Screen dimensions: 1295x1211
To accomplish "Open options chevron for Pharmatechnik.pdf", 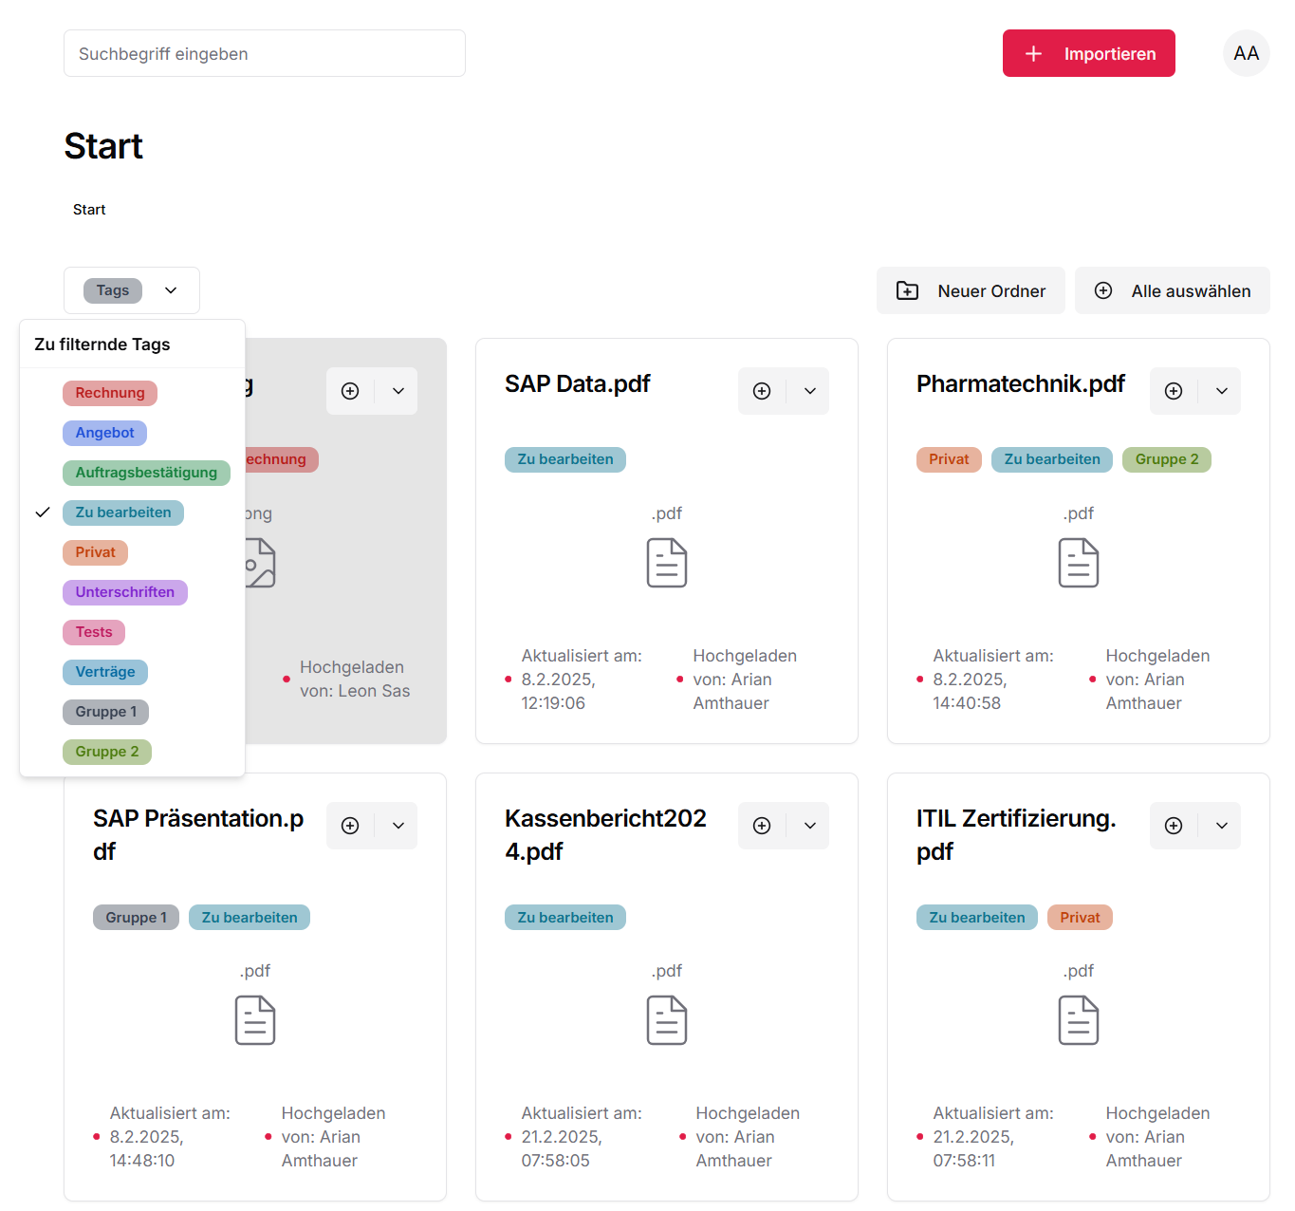I will click(x=1222, y=391).
